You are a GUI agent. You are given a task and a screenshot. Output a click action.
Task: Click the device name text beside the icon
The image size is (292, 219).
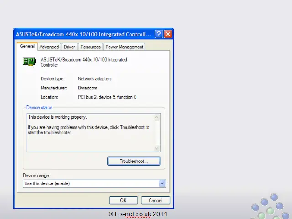click(84, 62)
